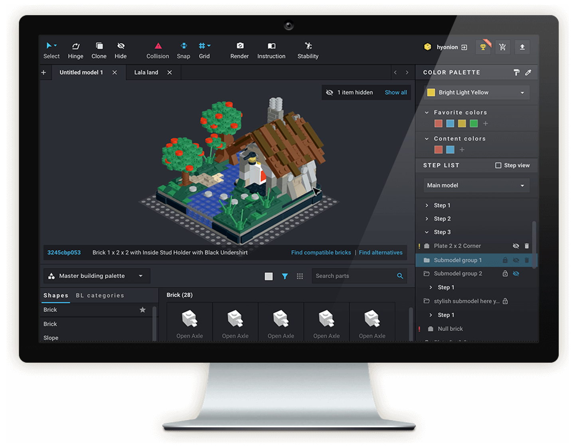Collapse the Step 3 section
This screenshot has width=577, height=448.
427,232
